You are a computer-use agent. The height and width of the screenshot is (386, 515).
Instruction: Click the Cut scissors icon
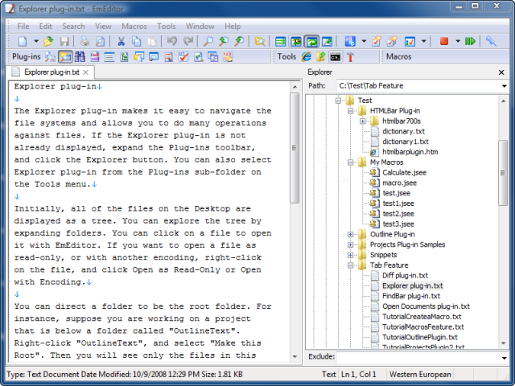point(121,41)
